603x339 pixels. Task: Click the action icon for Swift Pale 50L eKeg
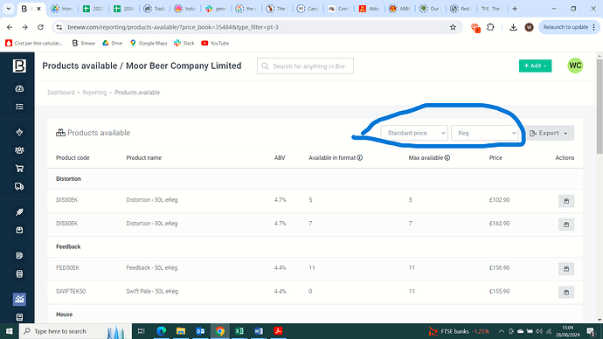tap(566, 292)
